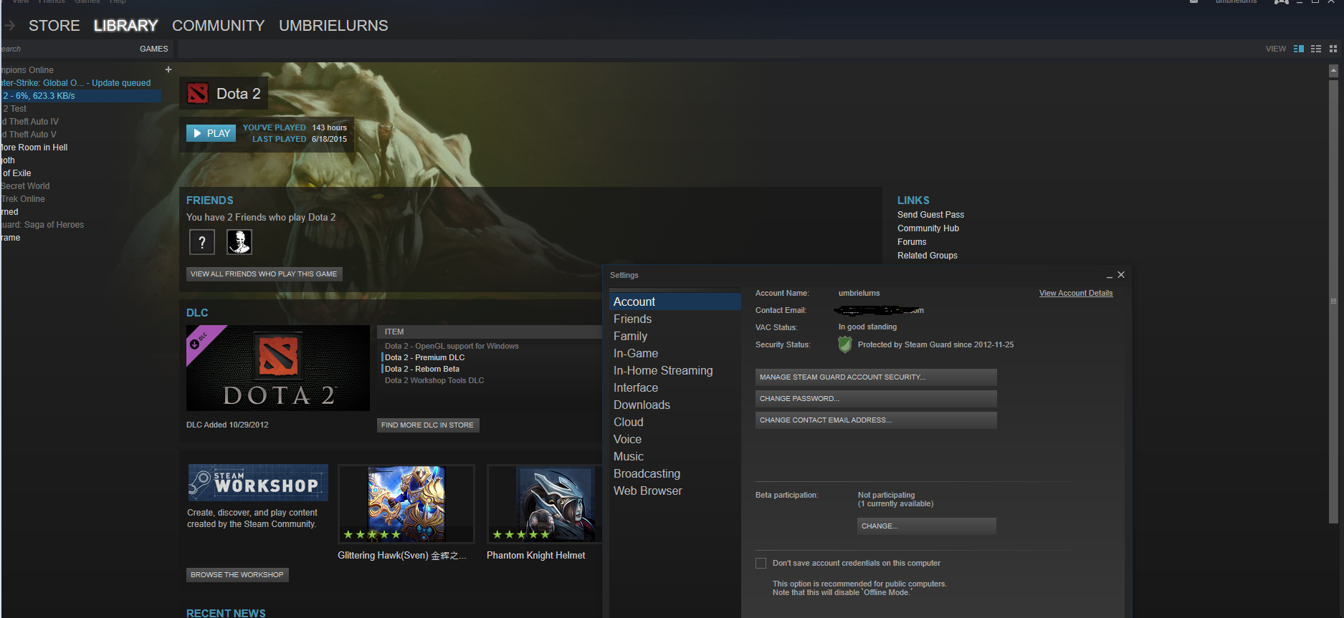Click the Dota 2 game logo icon

[x=198, y=93]
